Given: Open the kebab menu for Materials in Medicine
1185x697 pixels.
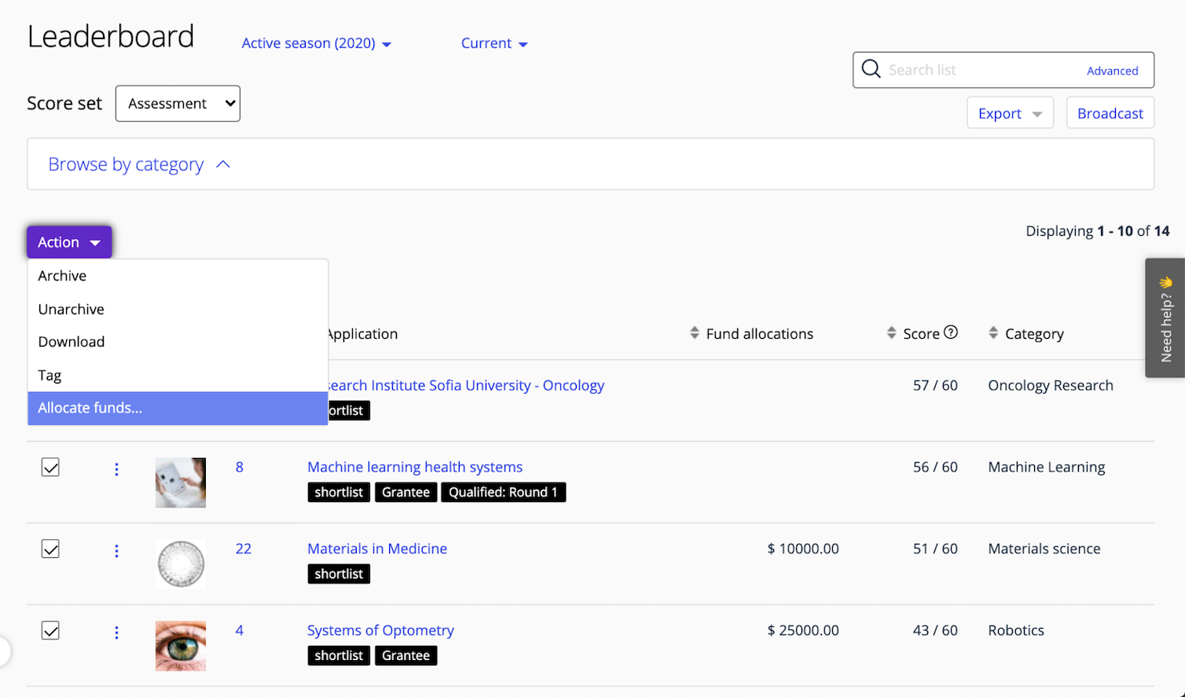Looking at the screenshot, I should click(x=116, y=551).
